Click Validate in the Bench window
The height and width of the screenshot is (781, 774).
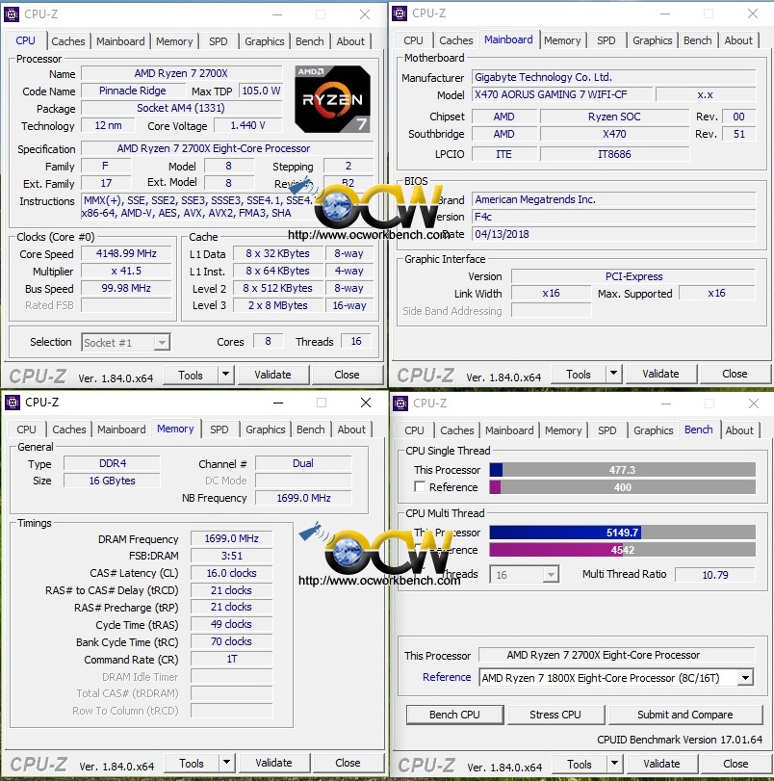point(662,764)
